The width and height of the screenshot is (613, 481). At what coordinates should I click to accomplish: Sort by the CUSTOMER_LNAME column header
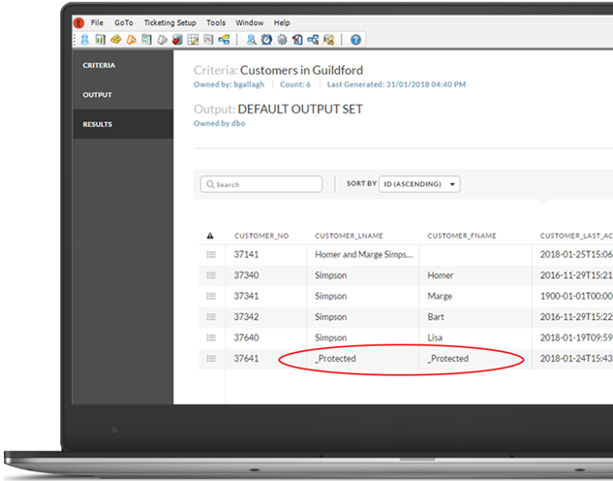(349, 236)
